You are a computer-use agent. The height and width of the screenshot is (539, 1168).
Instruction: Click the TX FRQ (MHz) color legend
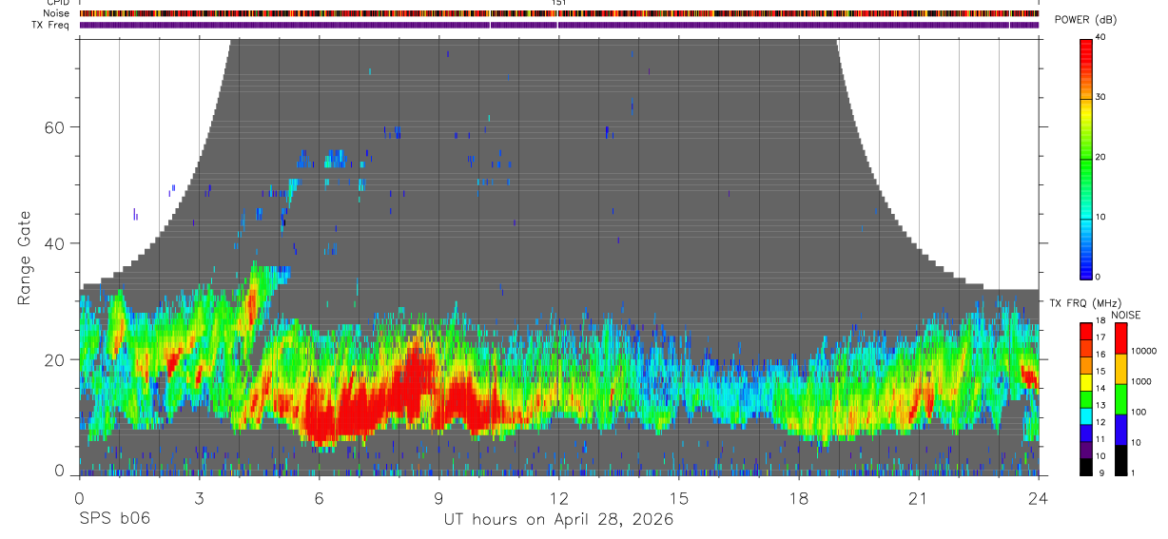coord(1086,399)
